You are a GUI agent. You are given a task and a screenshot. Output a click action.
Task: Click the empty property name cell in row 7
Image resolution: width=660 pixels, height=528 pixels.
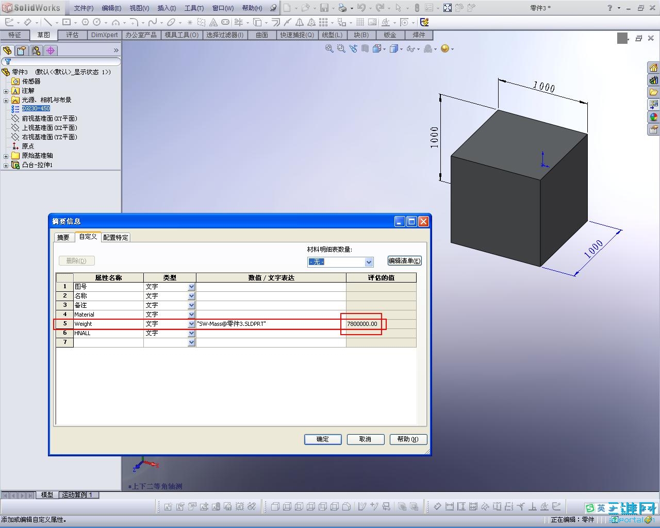click(109, 342)
